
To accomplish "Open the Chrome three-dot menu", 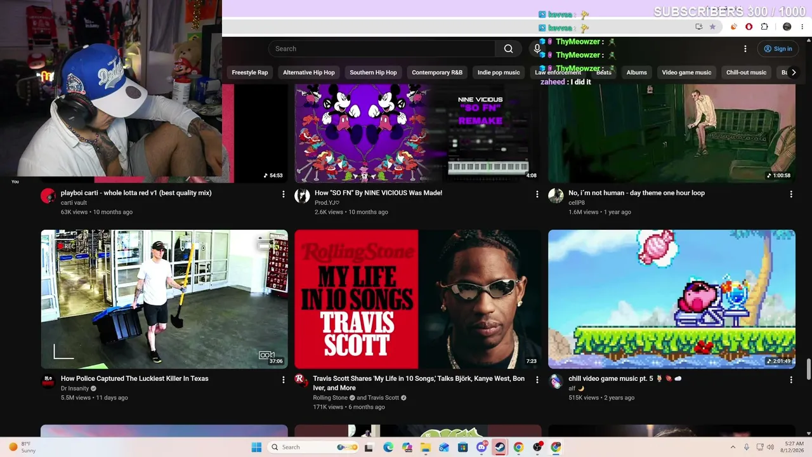I will 804,27.
